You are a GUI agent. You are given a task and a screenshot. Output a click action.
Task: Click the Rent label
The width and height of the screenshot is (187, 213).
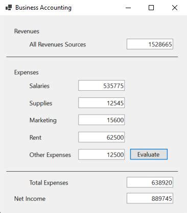coord(35,138)
